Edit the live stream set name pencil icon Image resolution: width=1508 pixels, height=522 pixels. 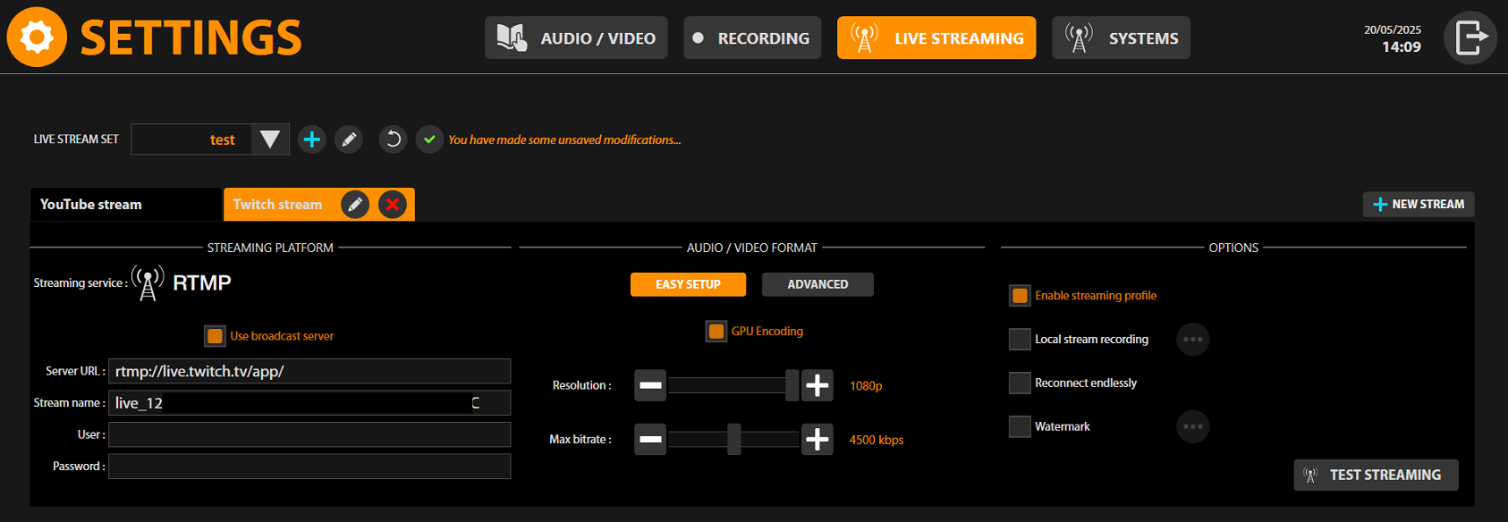coord(349,139)
